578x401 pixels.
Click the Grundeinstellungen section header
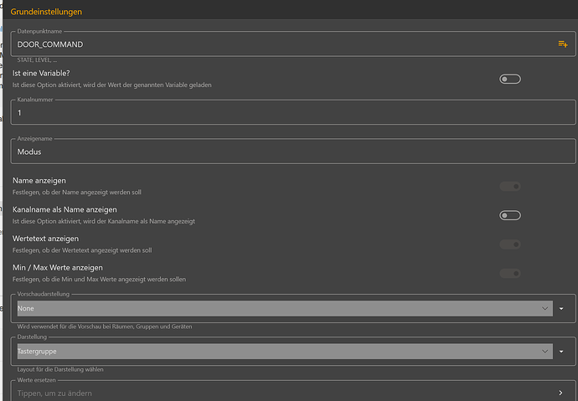46,12
